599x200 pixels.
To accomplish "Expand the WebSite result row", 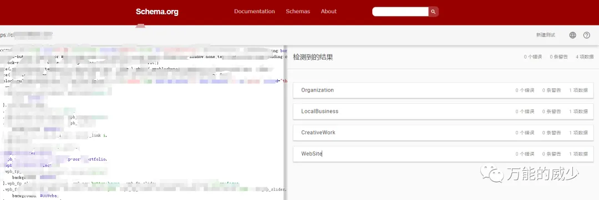I will tap(444, 154).
